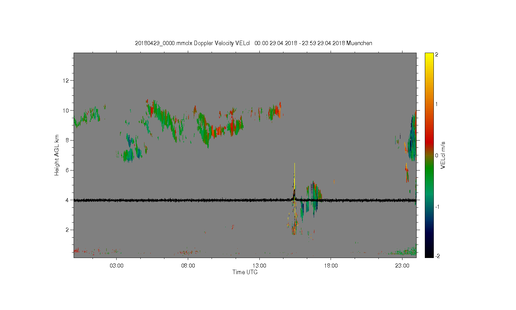Viewport: 516px width, 310px height.
Task: Click the '03:00' time axis label
Action: coord(117,266)
